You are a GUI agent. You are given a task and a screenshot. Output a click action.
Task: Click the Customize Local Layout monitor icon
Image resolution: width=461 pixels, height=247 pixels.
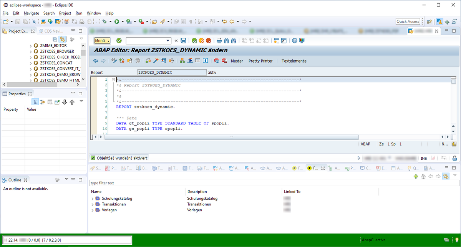coord(302,41)
